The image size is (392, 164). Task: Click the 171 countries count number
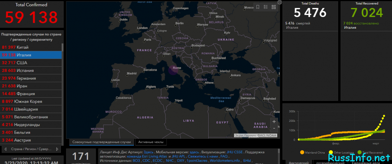81,156
